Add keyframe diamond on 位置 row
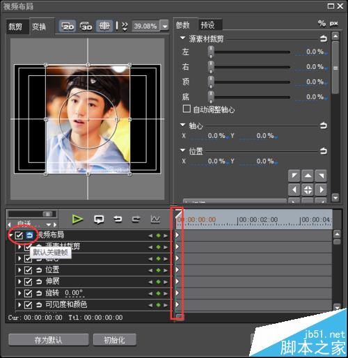 click(x=159, y=270)
